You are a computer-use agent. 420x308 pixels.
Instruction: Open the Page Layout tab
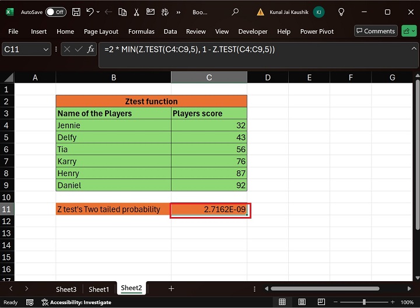101,32
